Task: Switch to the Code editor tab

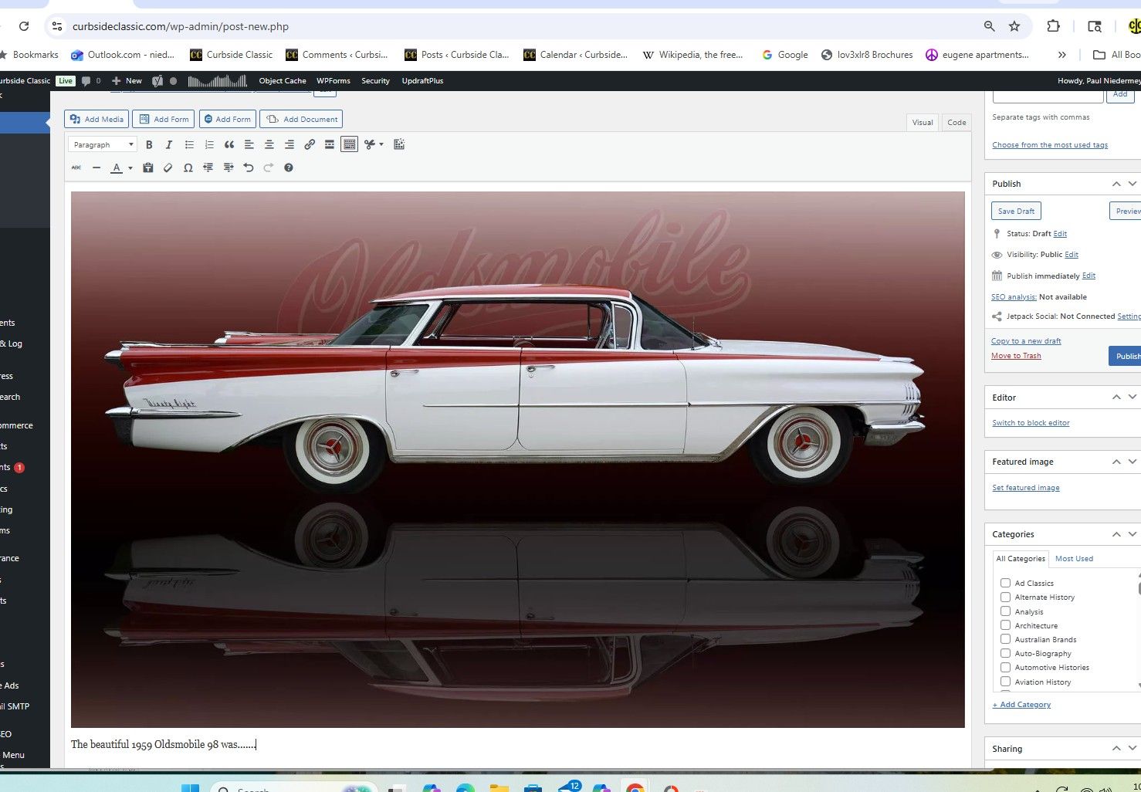Action: click(956, 122)
